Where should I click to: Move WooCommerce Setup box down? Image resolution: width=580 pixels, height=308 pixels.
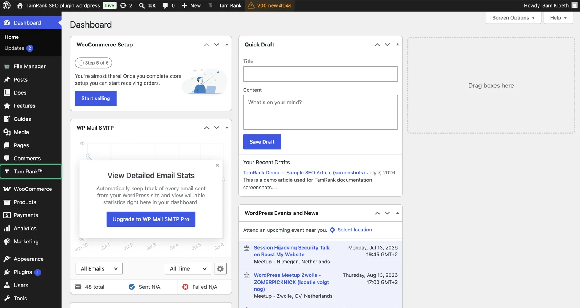216,45
